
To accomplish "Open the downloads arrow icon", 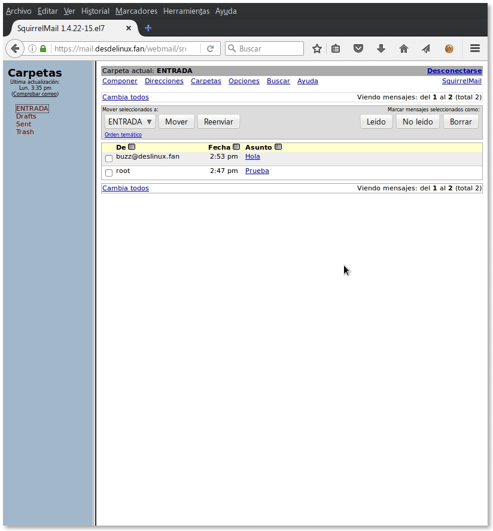I will (x=381, y=48).
